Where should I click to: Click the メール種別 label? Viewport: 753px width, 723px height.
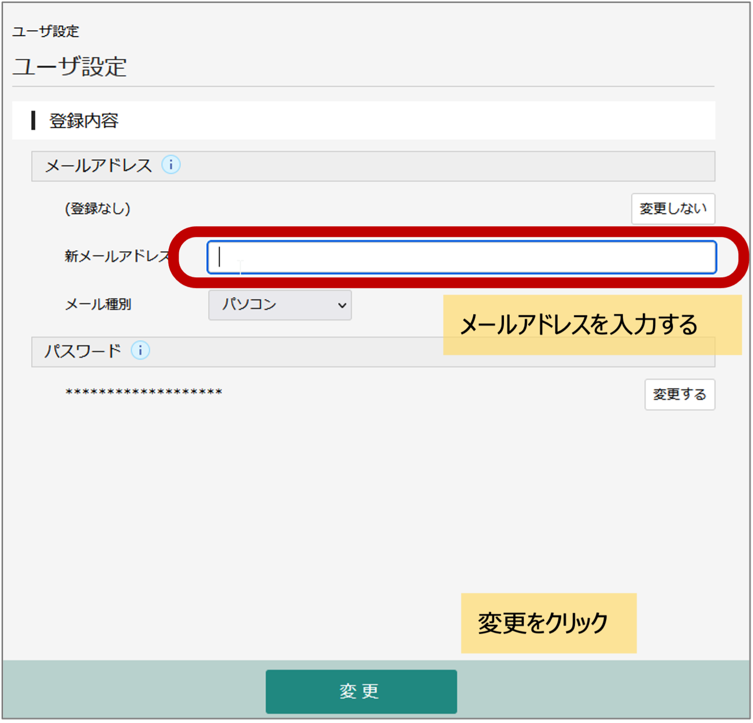[98, 304]
